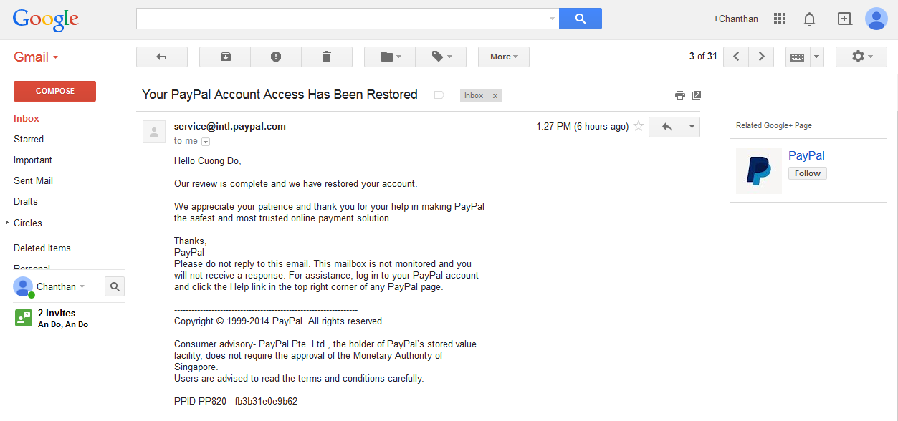The height and width of the screenshot is (421, 898).
Task: Toggle the importance marker beside the subject
Action: pos(439,95)
